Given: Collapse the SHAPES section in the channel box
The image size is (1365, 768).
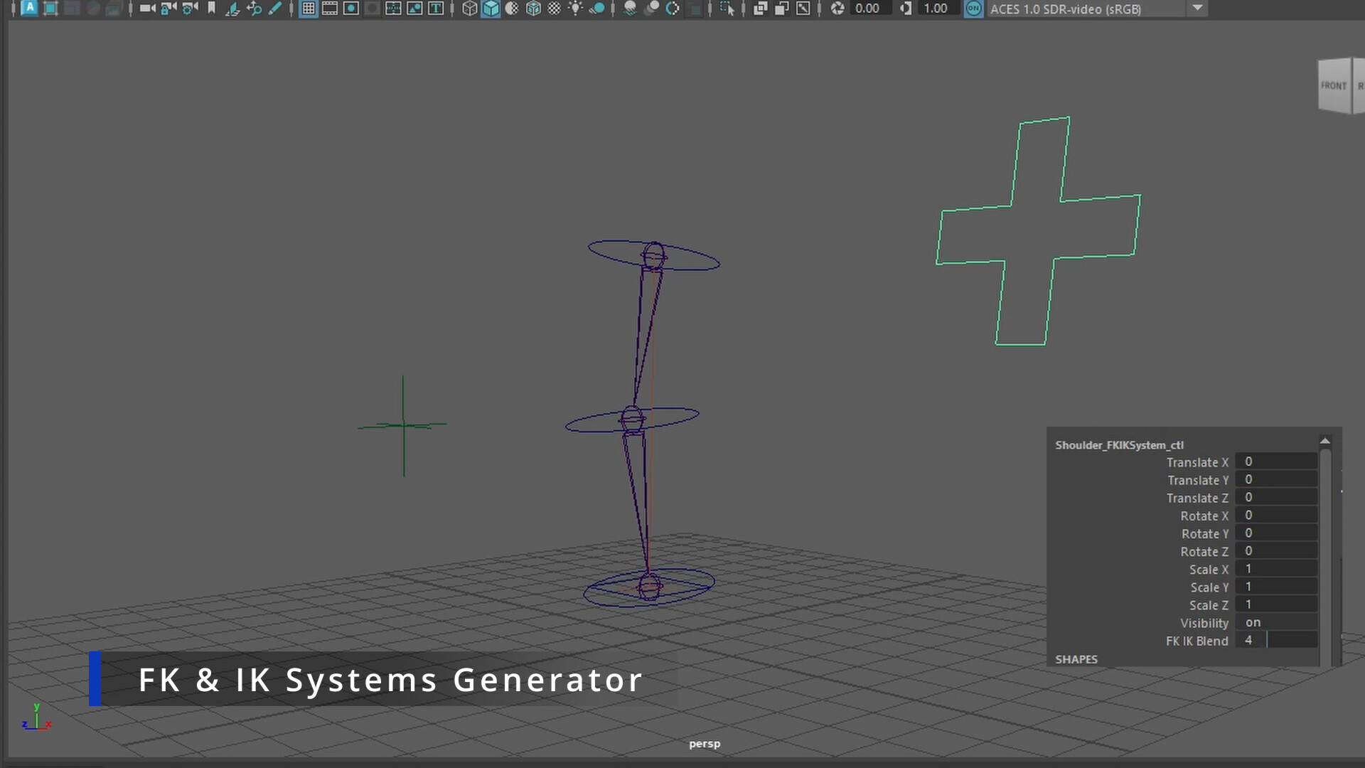Looking at the screenshot, I should pyautogui.click(x=1076, y=659).
